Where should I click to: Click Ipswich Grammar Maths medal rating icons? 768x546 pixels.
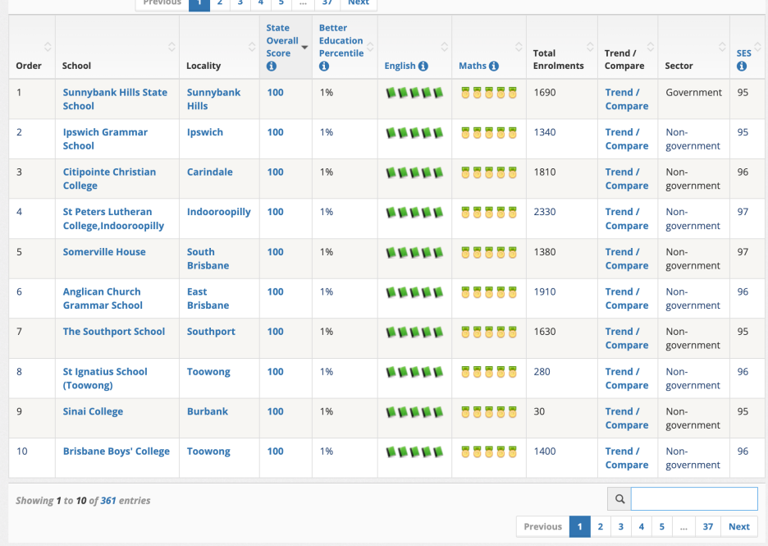pyautogui.click(x=489, y=133)
